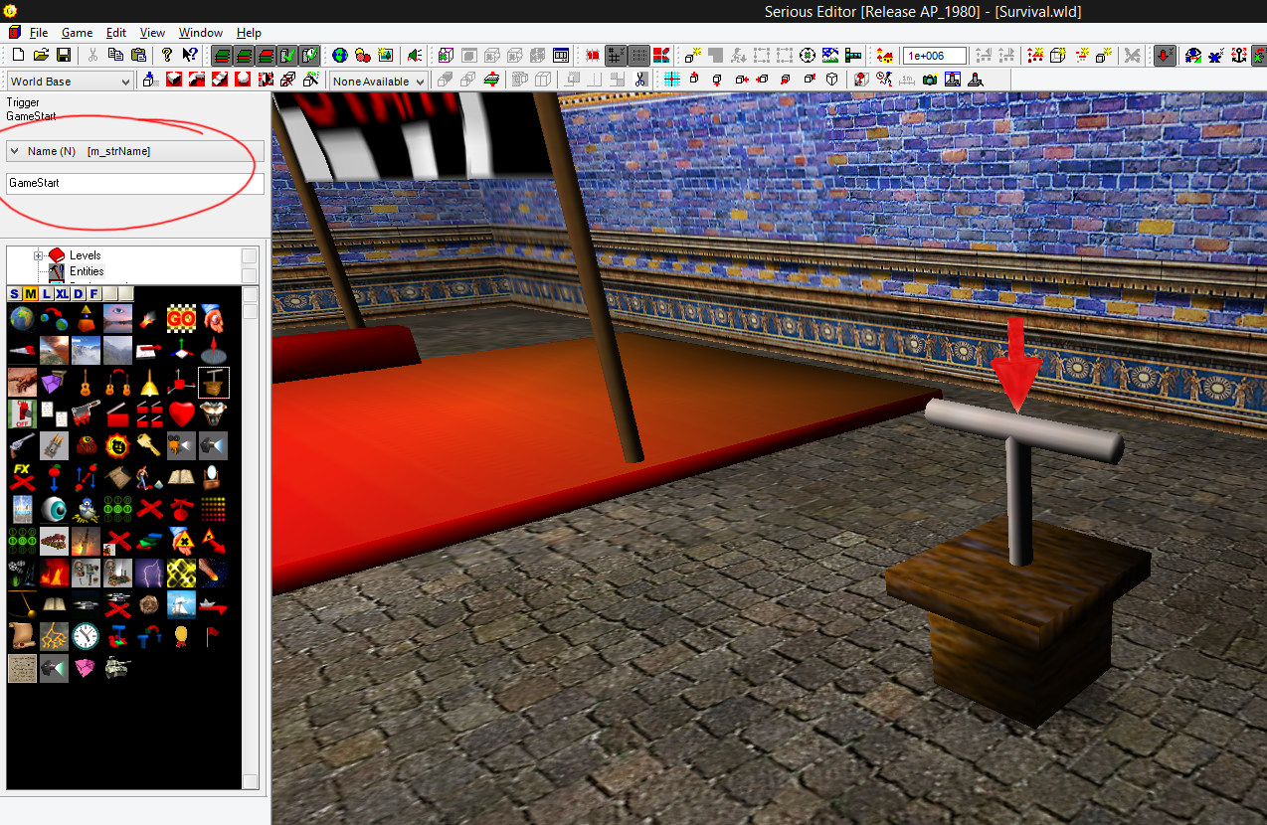Viewport: 1267px width, 825px height.
Task: Open the Window menu
Action: 201,33
